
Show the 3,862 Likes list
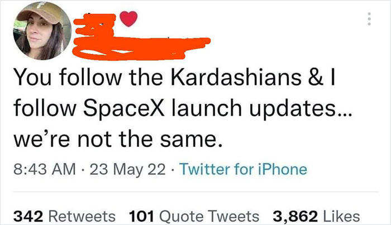(x=316, y=216)
